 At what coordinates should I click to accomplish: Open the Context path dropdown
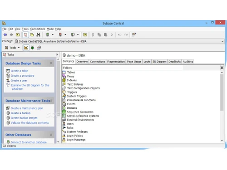click(x=222, y=41)
